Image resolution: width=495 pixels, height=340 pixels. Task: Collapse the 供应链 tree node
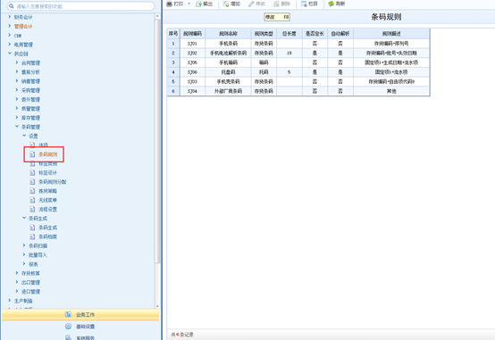[x=10, y=54]
